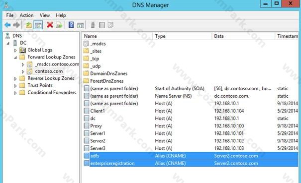Image resolution: width=301 pixels, height=183 pixels.
Task: Click the DNS root node icon
Action: coord(7,36)
